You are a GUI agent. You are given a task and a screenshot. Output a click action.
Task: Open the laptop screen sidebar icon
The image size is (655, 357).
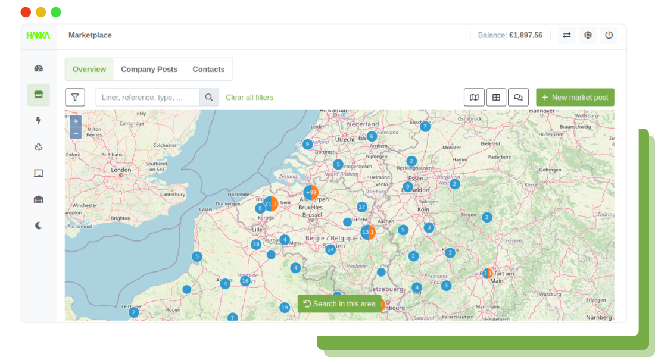[x=39, y=173]
